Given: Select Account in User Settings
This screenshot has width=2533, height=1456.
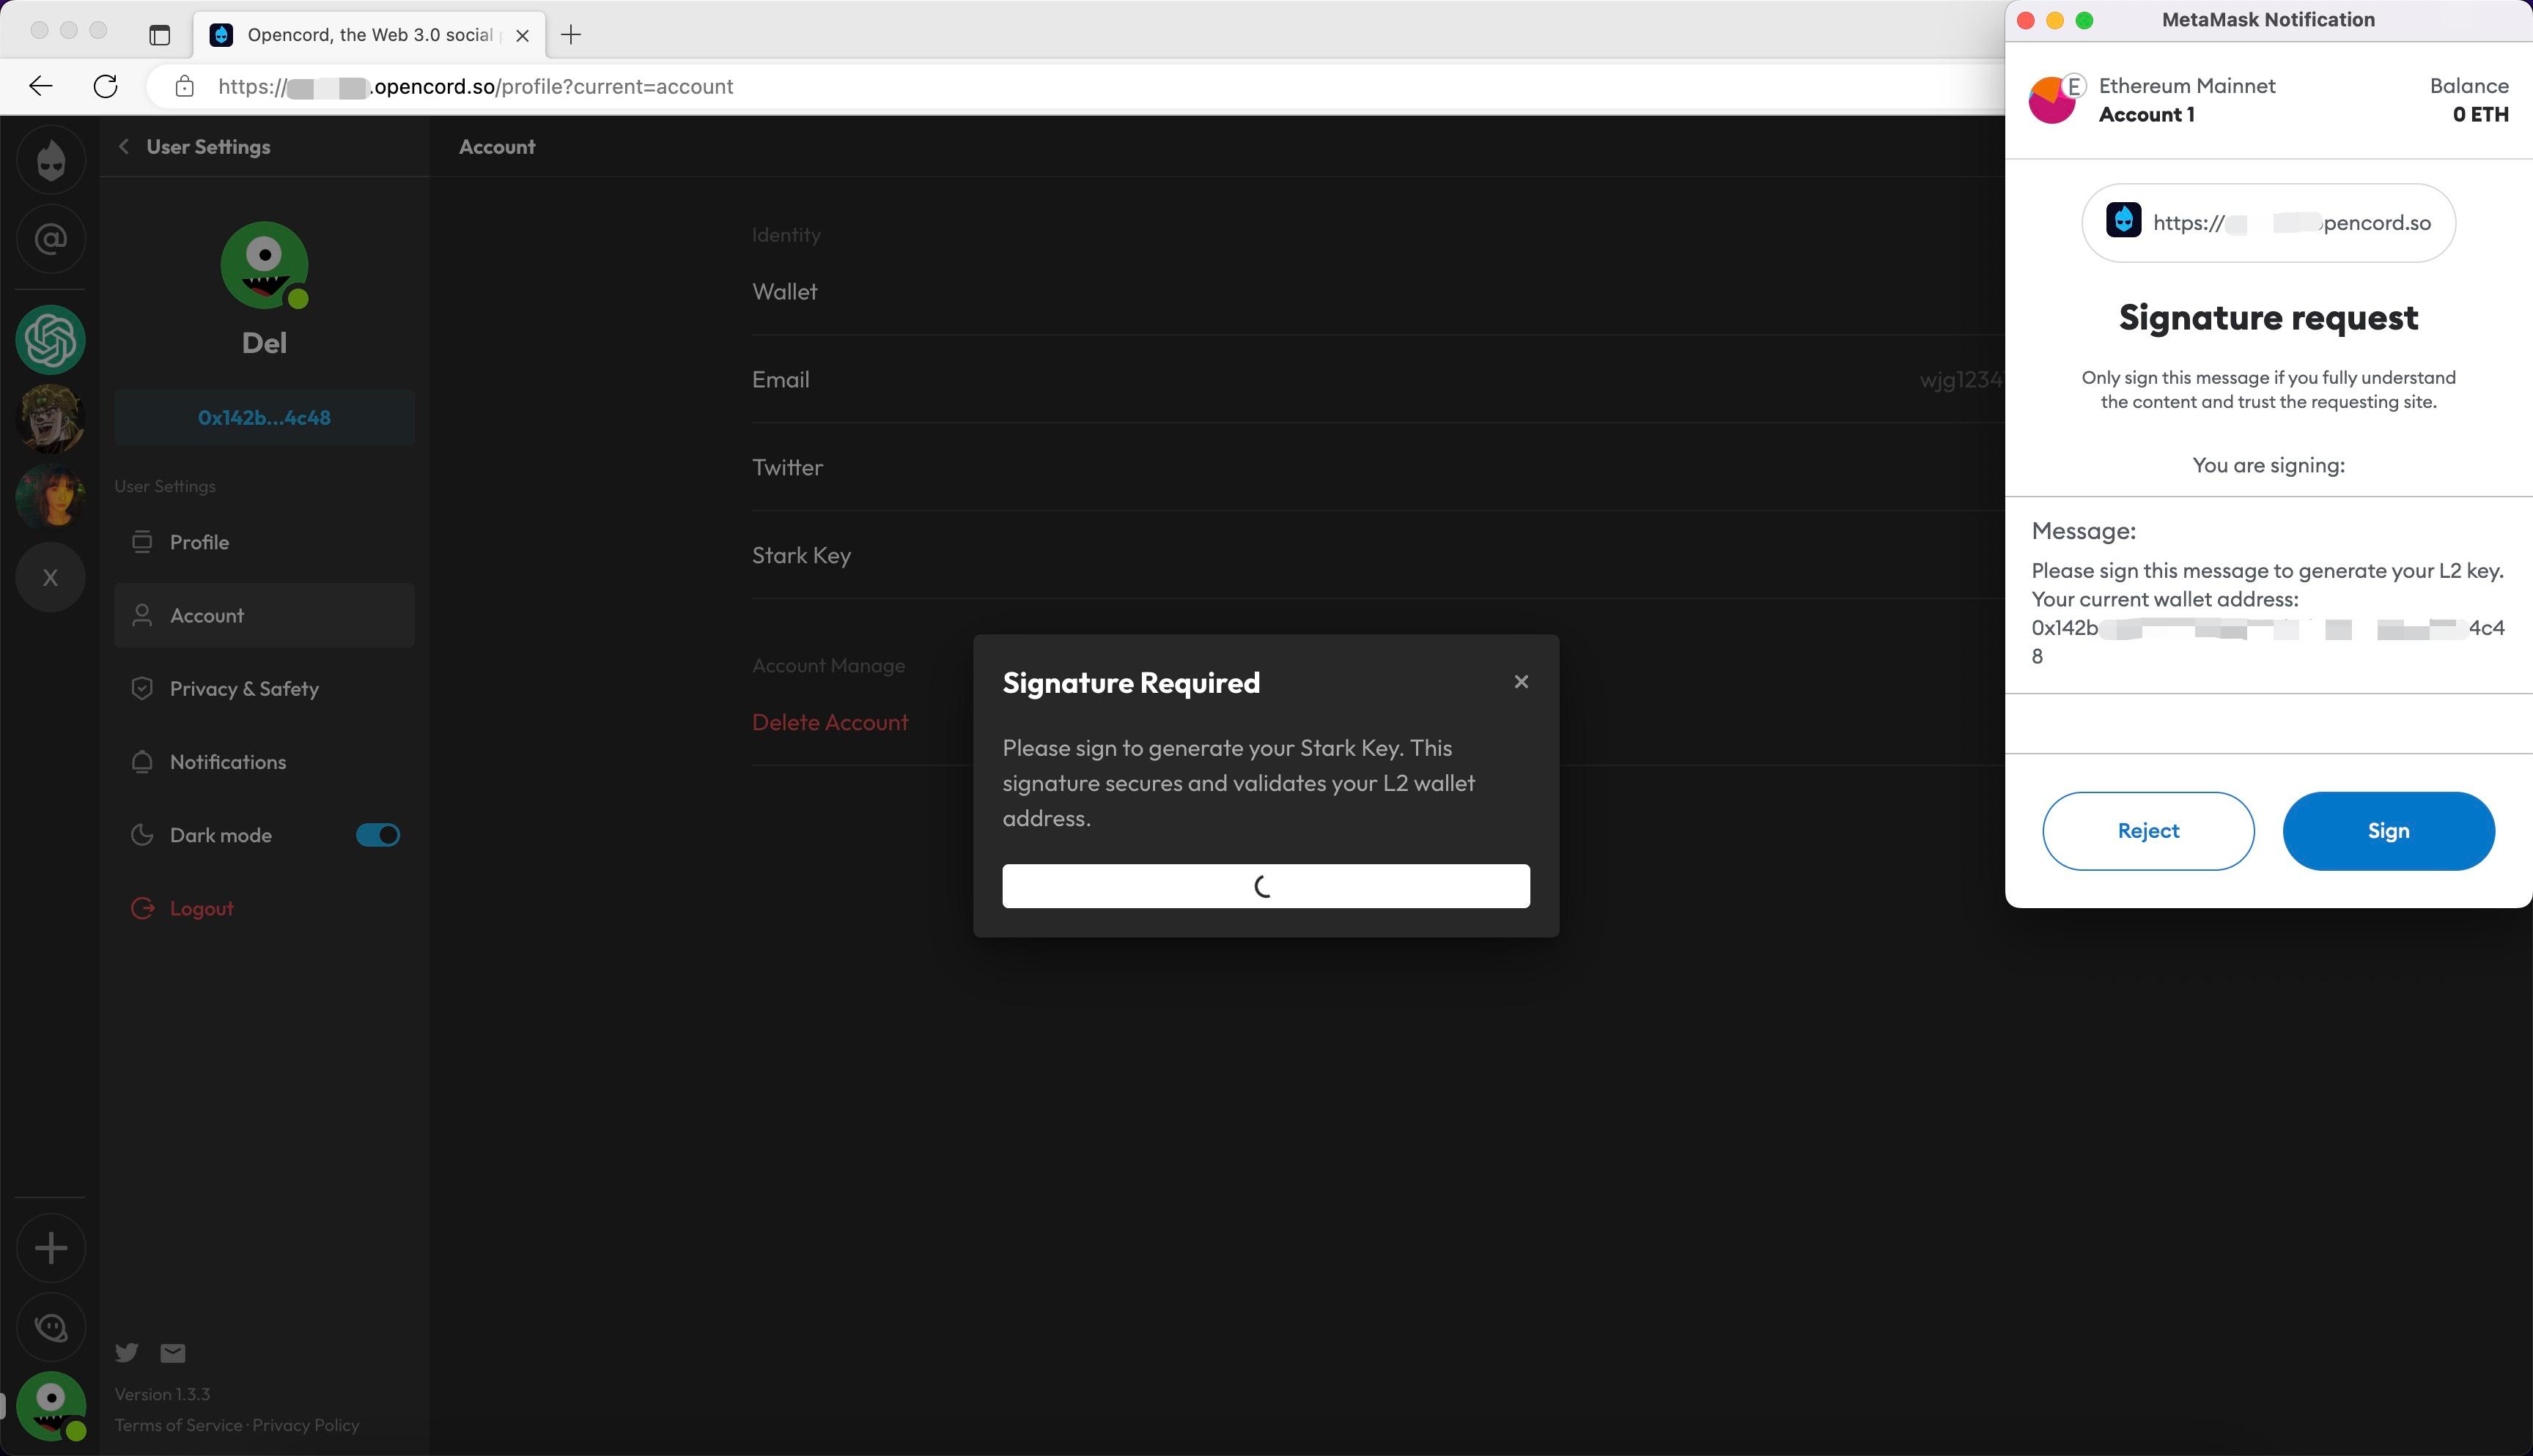Looking at the screenshot, I should (x=264, y=615).
